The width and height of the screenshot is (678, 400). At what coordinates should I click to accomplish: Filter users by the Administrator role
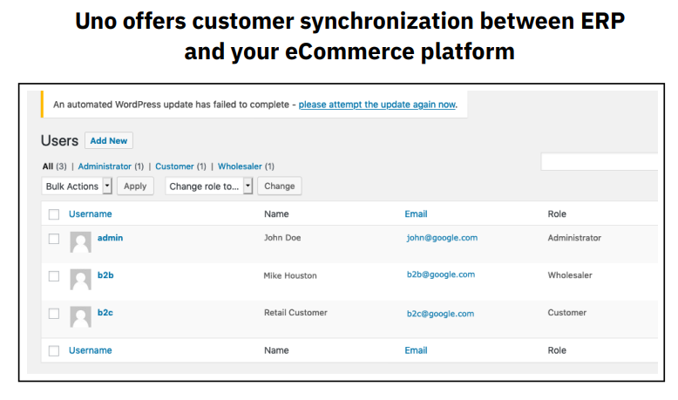[105, 166]
